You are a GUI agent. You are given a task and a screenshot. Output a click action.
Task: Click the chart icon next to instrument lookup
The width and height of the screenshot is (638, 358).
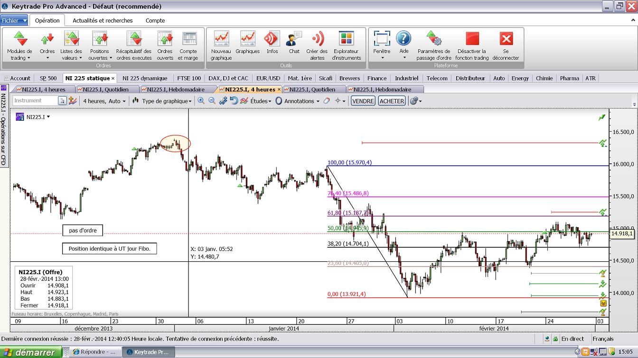[x=73, y=101]
